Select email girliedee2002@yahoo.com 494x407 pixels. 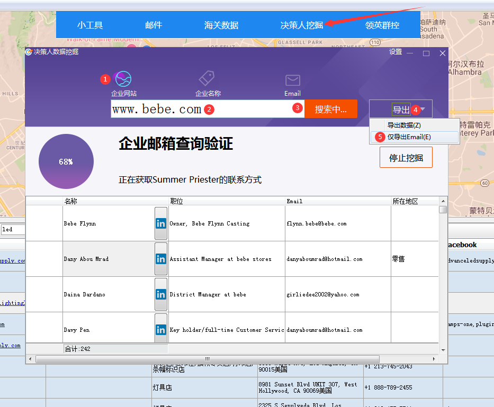pyautogui.click(x=338, y=295)
